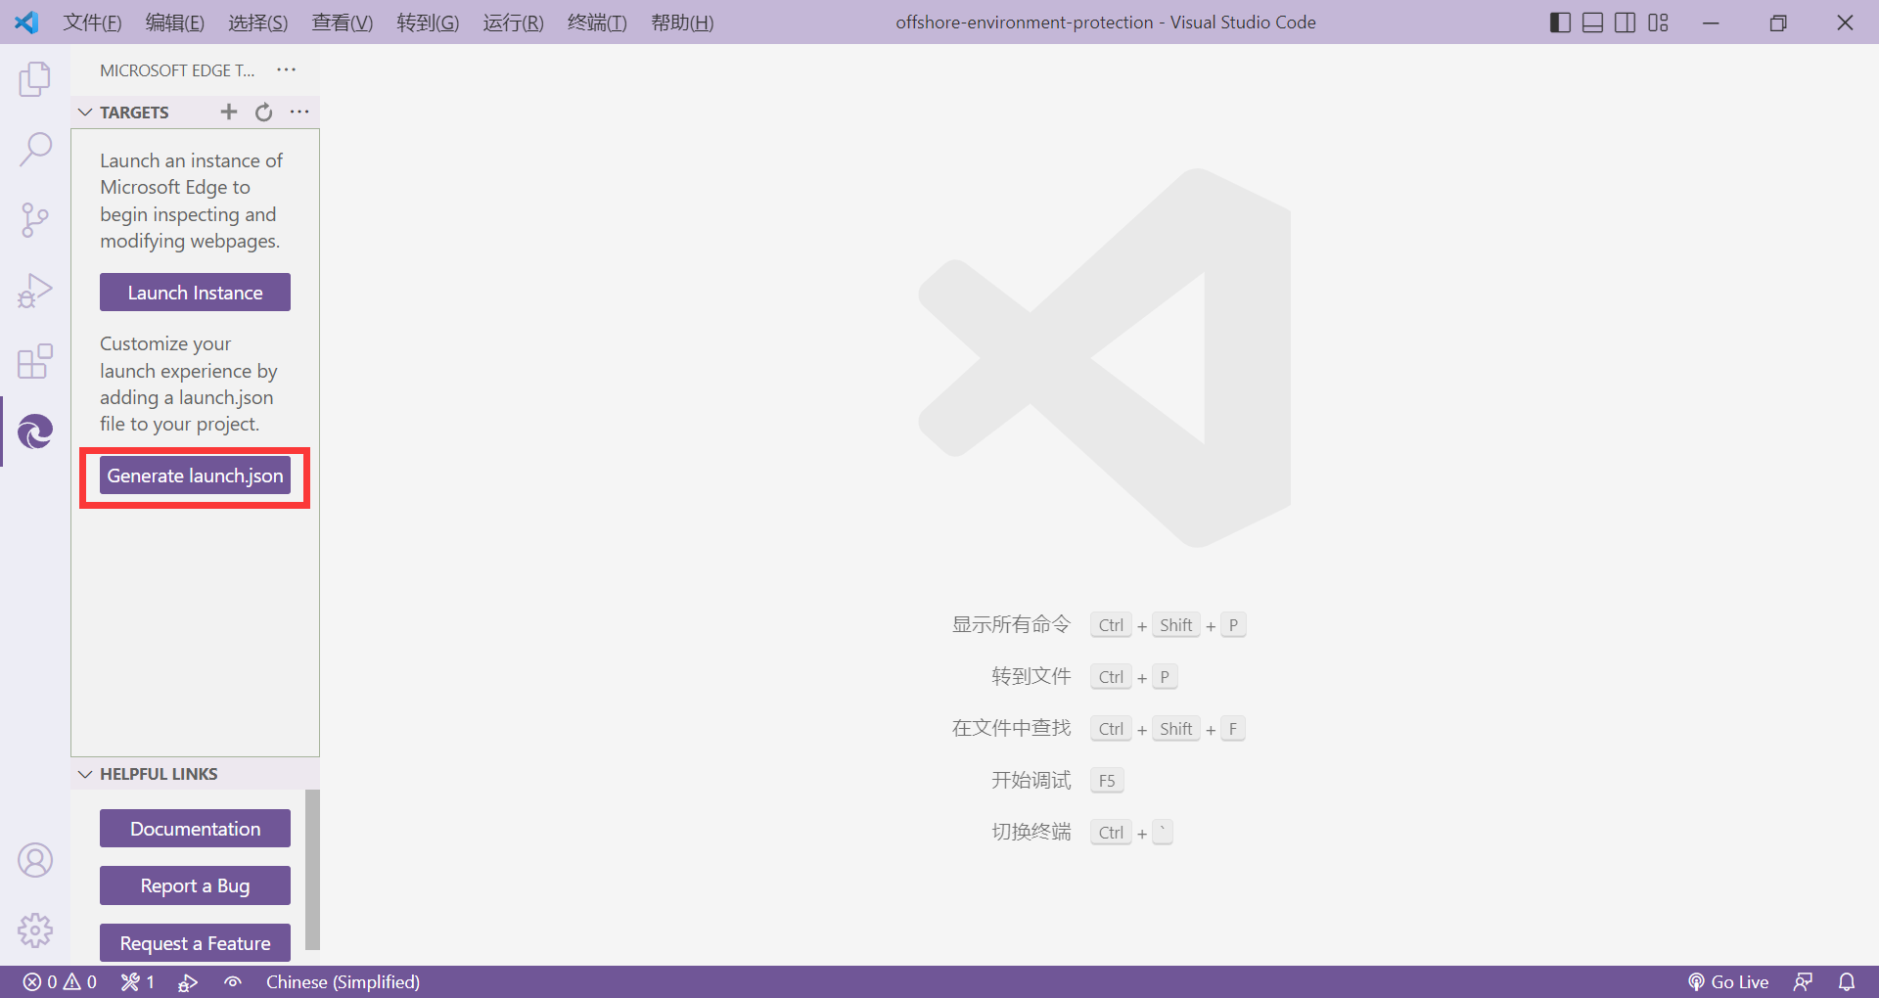Click Request a Feature button

pyautogui.click(x=195, y=943)
